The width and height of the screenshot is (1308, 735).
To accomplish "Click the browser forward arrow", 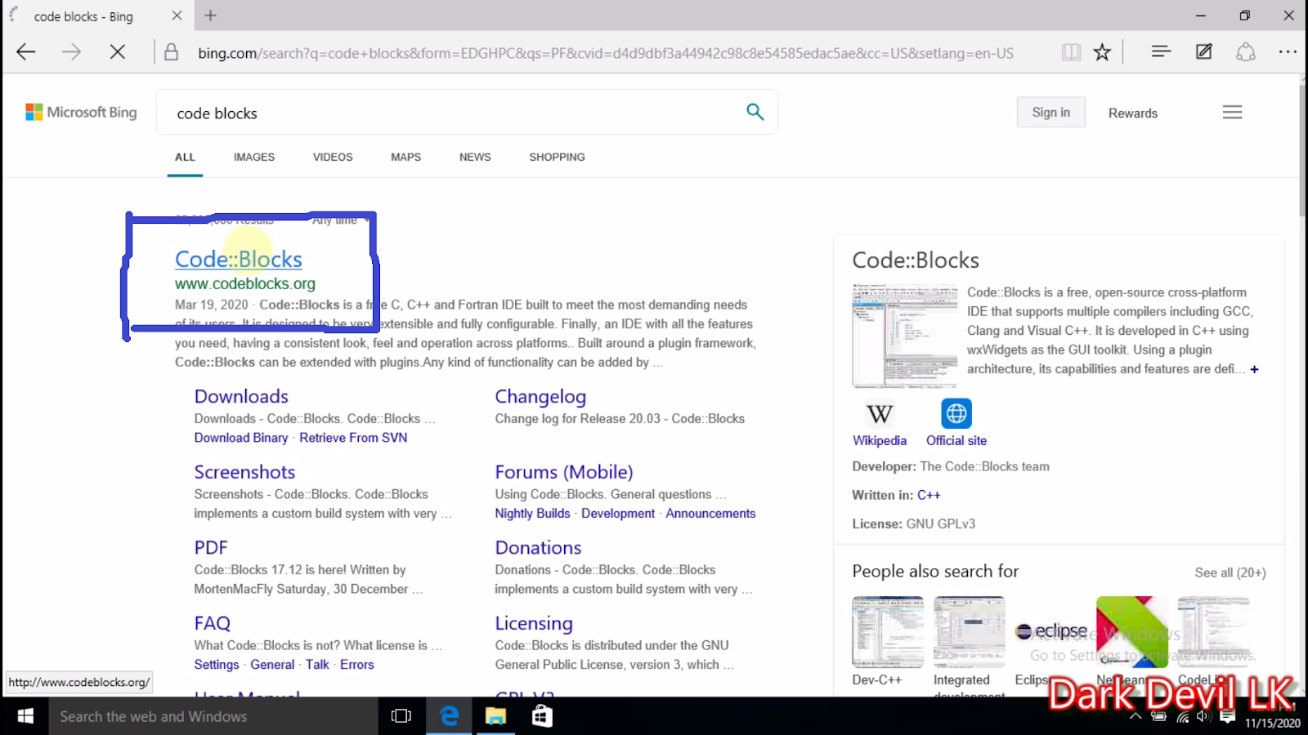I will click(x=72, y=52).
